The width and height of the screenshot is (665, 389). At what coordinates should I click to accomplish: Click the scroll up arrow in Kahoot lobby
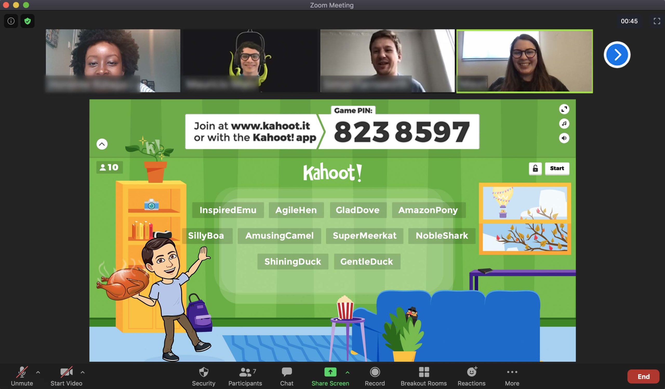coord(102,144)
